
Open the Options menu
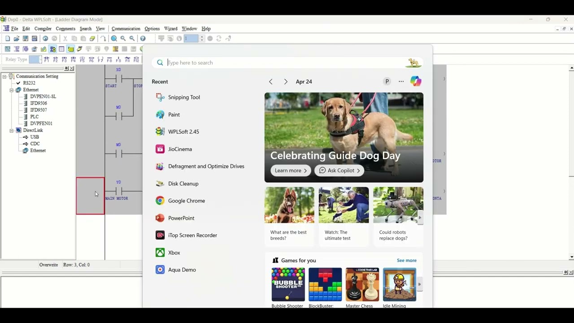(152, 29)
